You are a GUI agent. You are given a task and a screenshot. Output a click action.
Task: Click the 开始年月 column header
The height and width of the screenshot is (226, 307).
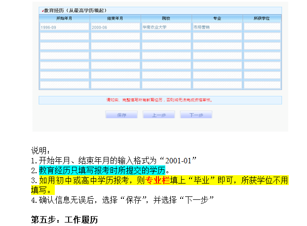pyautogui.click(x=65, y=18)
